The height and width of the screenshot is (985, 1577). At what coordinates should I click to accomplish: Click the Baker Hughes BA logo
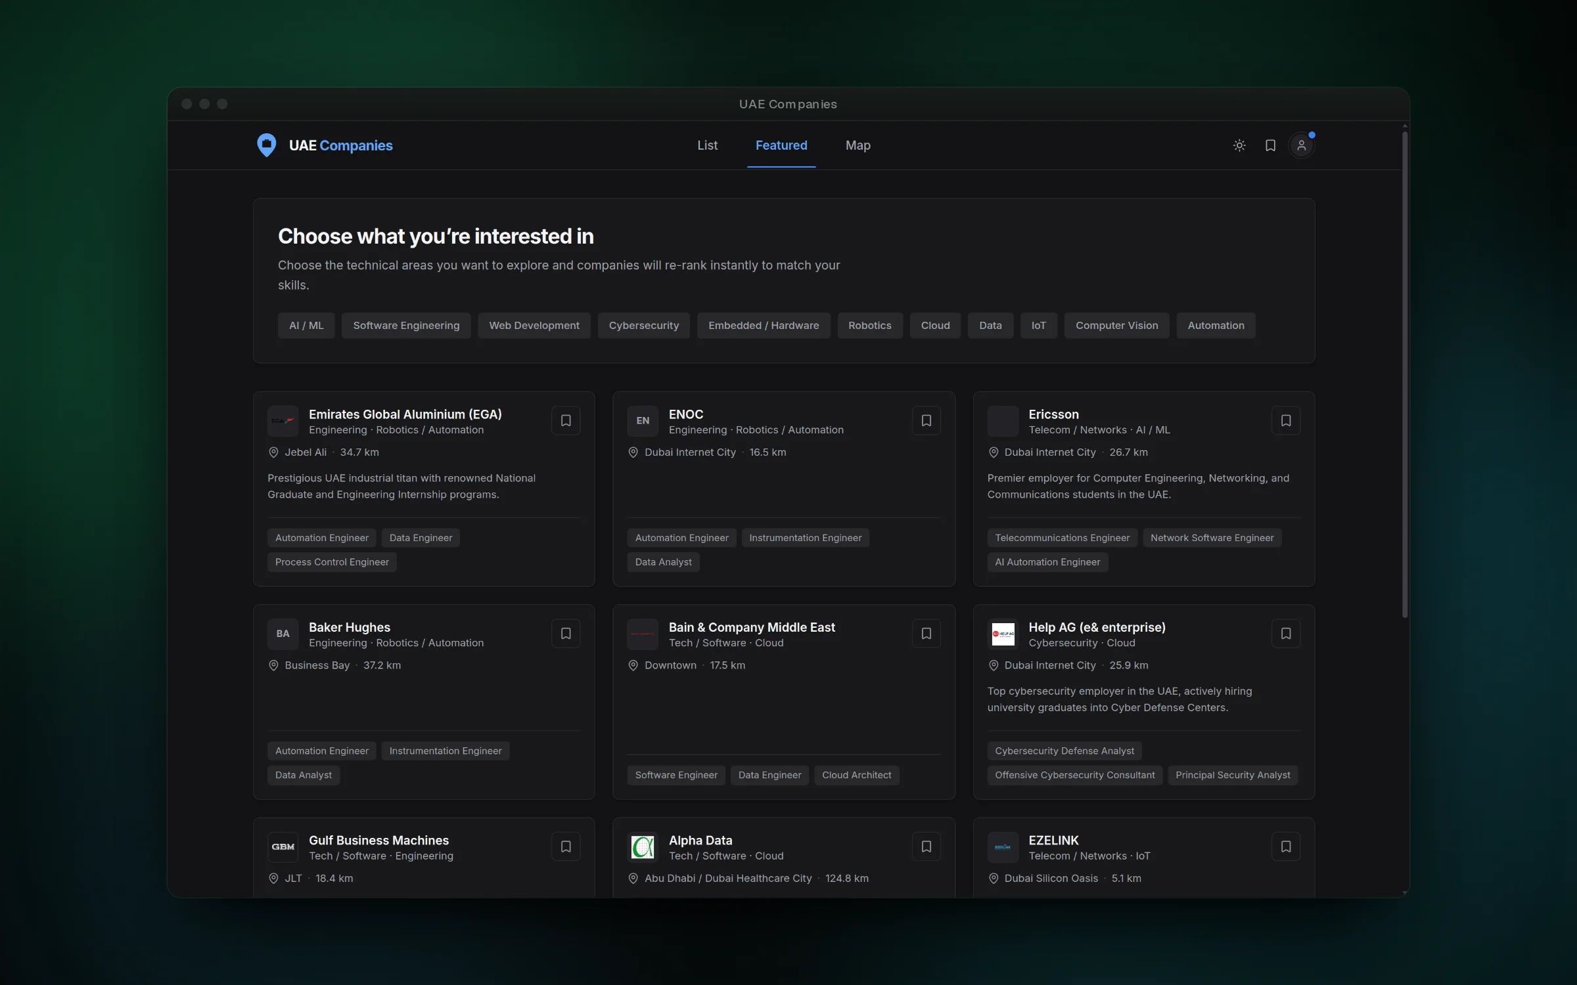point(283,634)
